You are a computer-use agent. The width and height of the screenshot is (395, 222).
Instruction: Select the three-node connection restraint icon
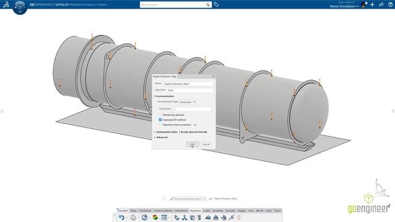185,218
